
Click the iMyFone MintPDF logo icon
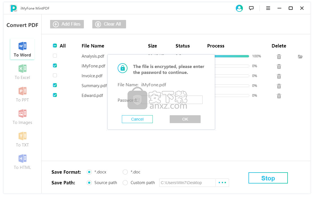click(x=14, y=8)
